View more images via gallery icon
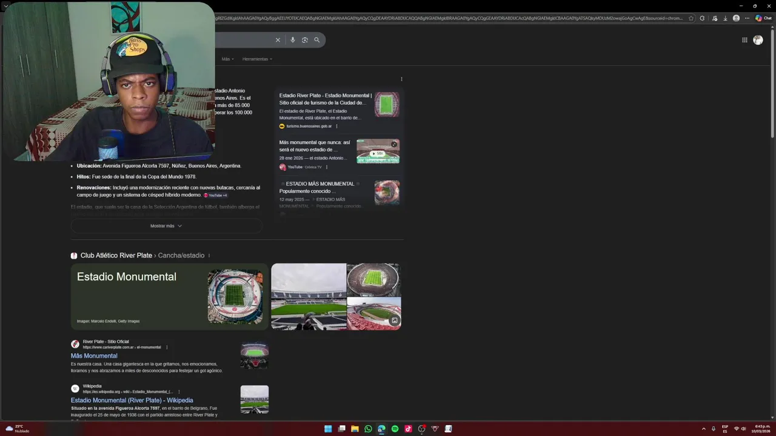Screen dimensions: 776x436 [395, 320]
